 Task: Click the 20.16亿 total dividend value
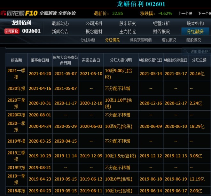click(x=197, y=74)
